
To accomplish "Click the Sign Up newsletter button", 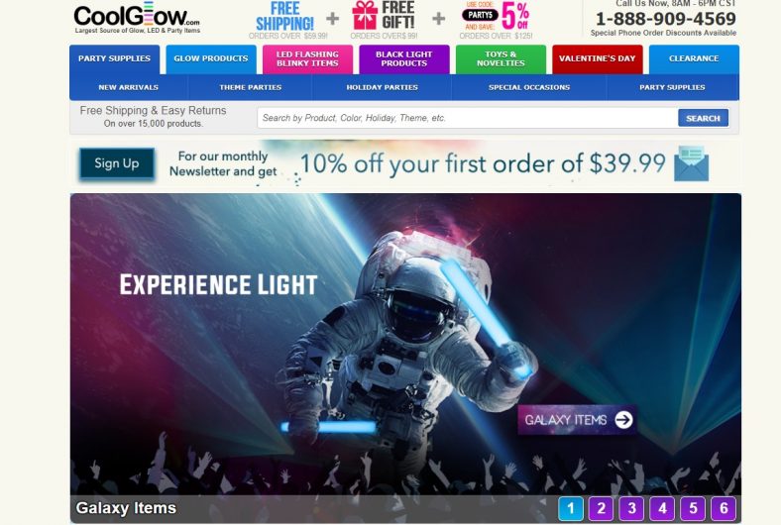I will (117, 163).
